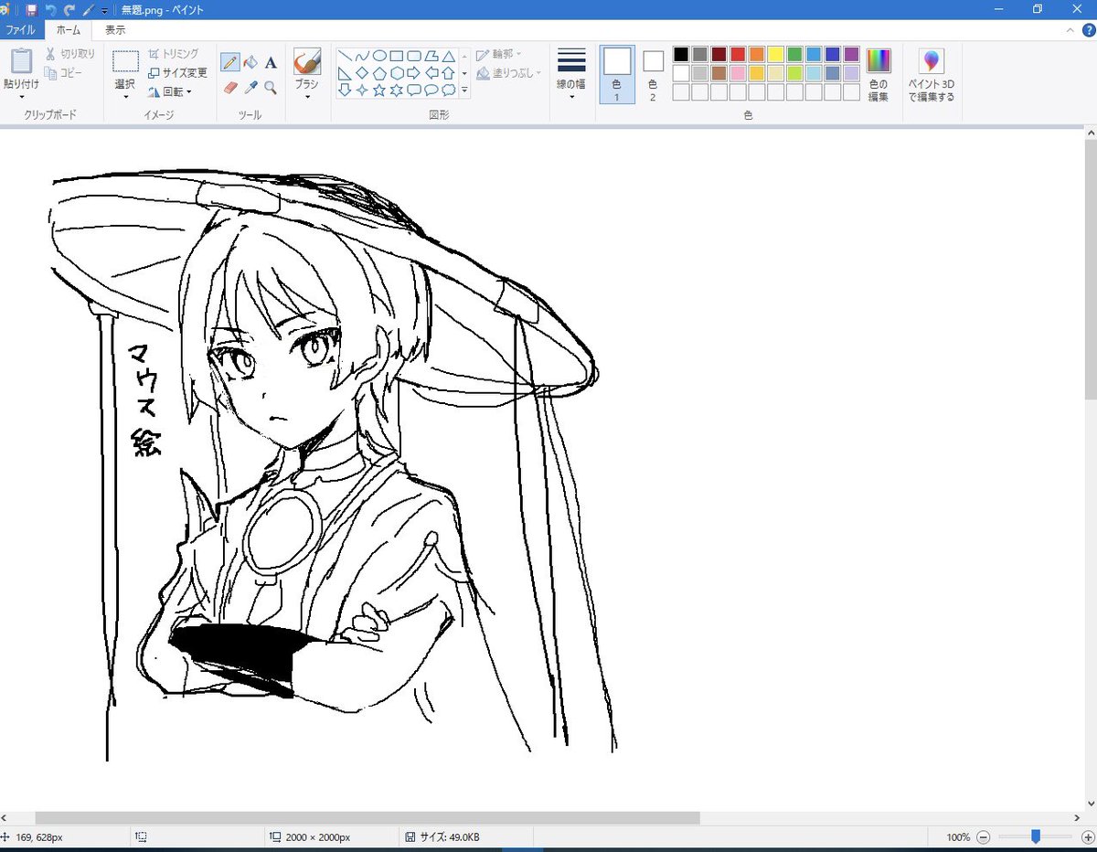Pick the black color swatch

point(680,55)
